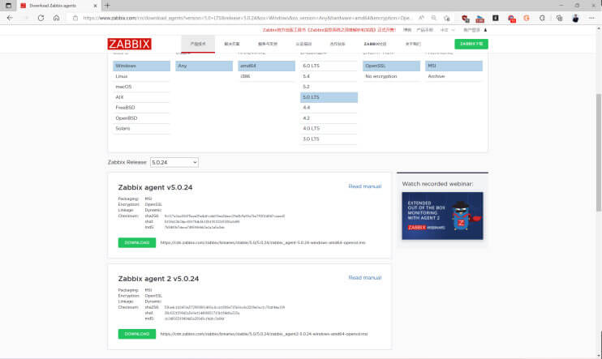
Task: Select Zabbix version "4.0 LTS"
Action: tap(329, 129)
